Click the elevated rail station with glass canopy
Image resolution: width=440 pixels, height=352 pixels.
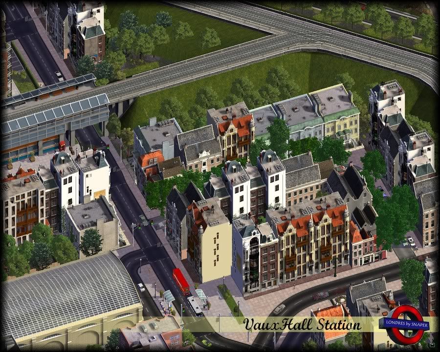click(x=54, y=120)
